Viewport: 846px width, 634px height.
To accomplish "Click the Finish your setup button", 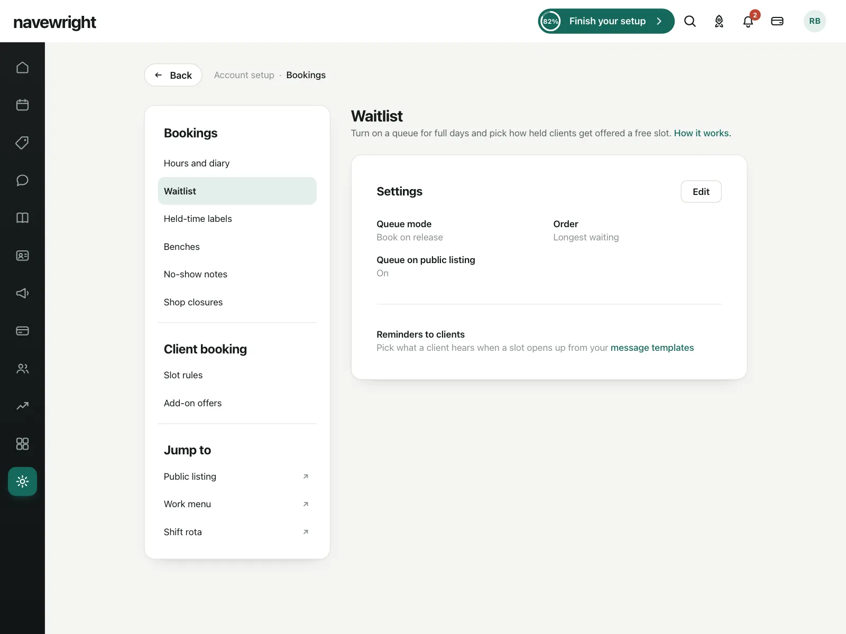I will [x=606, y=21].
